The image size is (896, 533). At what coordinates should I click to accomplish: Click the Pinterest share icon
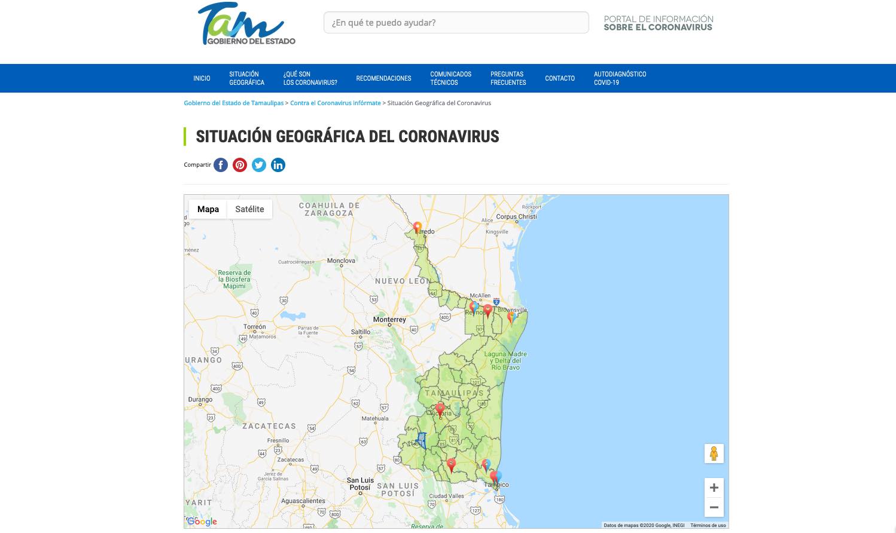click(x=240, y=165)
